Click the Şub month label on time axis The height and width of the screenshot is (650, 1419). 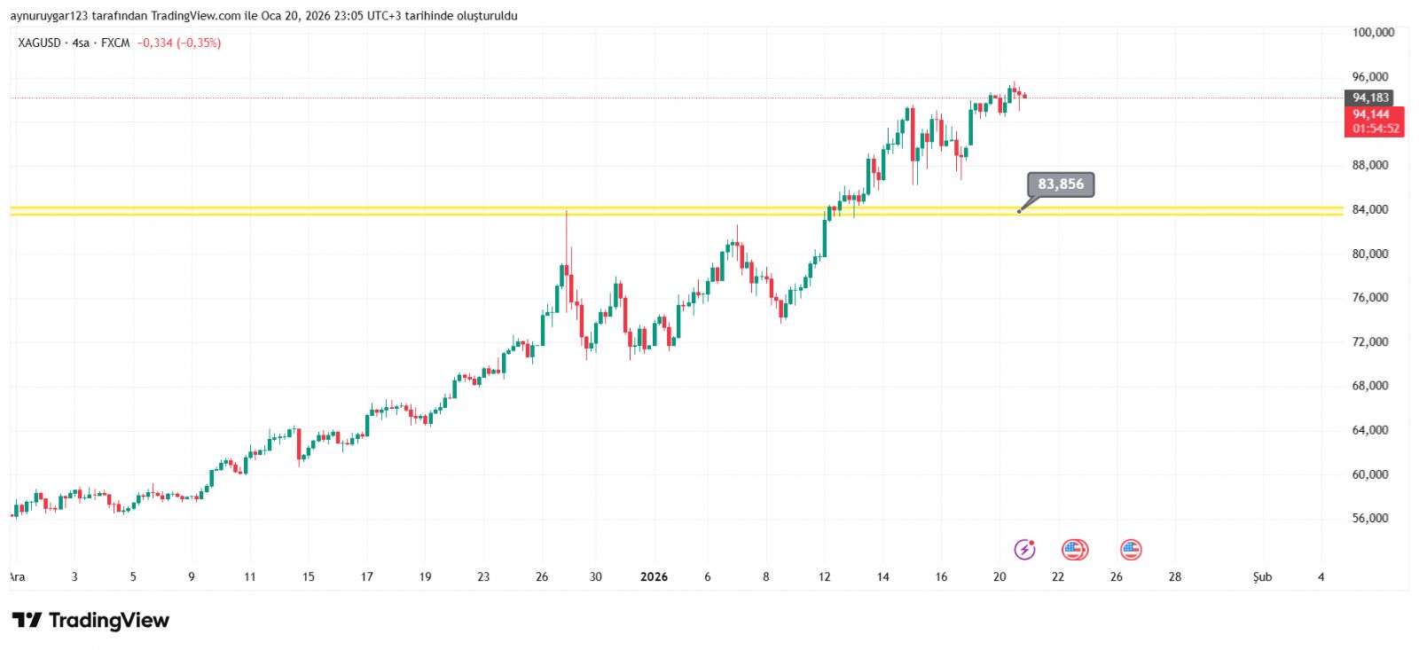click(x=1262, y=577)
